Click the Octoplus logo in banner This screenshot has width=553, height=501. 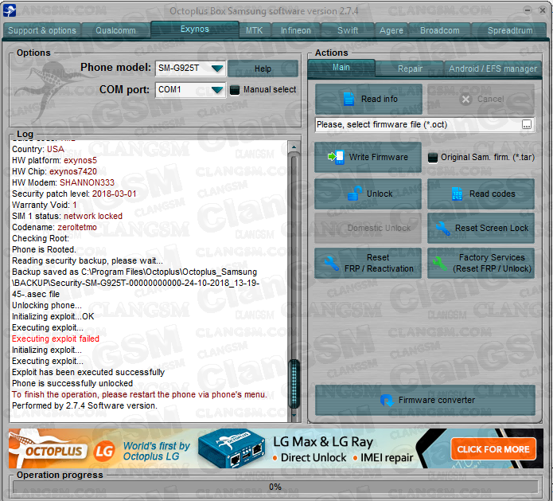pyautogui.click(x=48, y=448)
